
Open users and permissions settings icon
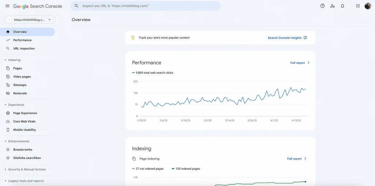tap(333, 6)
